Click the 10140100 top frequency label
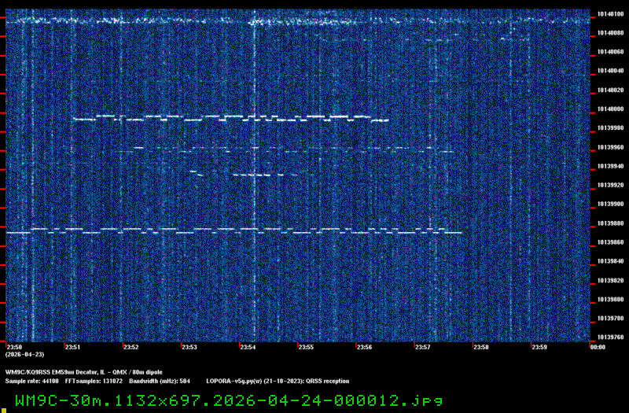629x413 pixels. [x=608, y=14]
